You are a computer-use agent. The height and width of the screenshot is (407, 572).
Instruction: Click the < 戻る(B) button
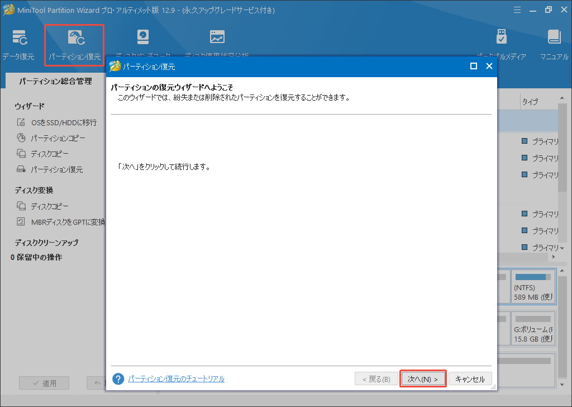376,379
